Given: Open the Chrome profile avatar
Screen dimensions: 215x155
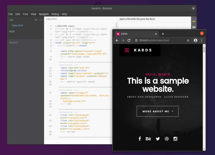Looking at the screenshot, I should tap(195, 41).
